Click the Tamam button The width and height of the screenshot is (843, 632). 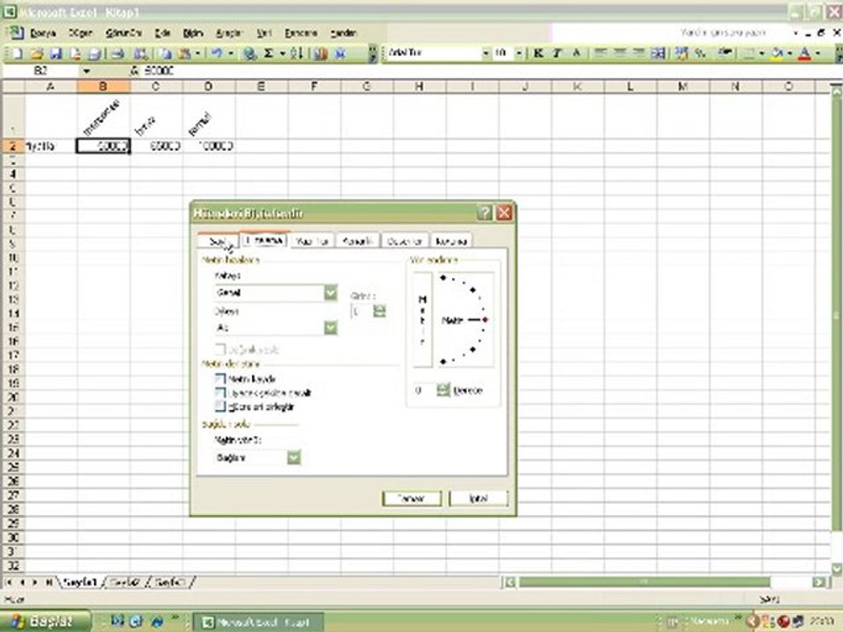click(x=412, y=499)
